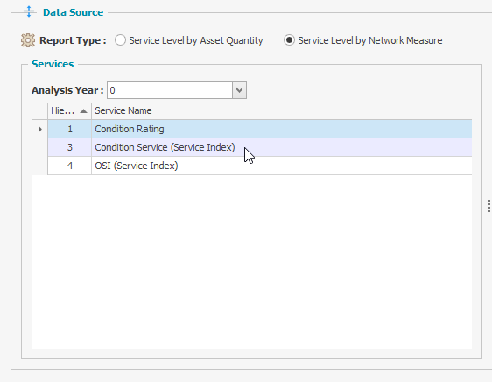Click hierarchy cell with value 3
Image resolution: width=492 pixels, height=382 pixels.
tap(70, 147)
